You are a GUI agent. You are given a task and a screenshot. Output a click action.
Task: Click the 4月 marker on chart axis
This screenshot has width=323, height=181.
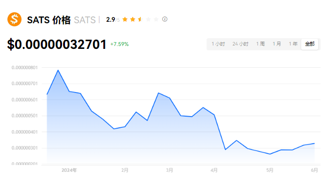coord(214,170)
